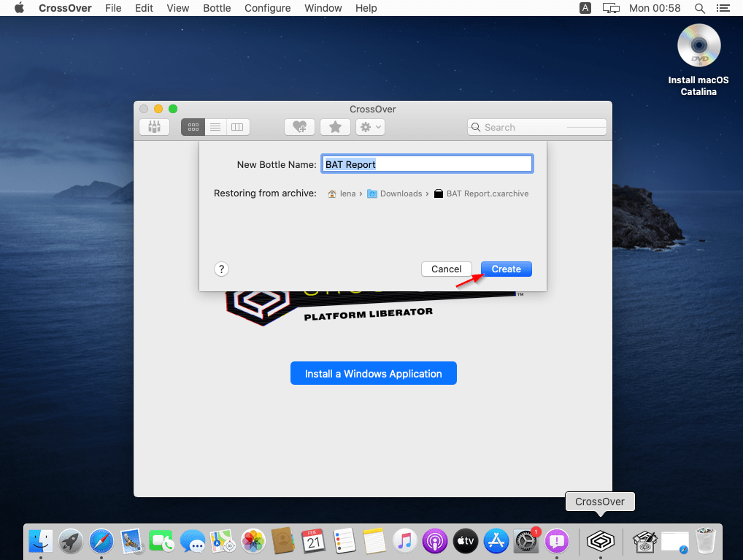743x560 pixels.
Task: Open Photos from the Dock
Action: (x=253, y=541)
